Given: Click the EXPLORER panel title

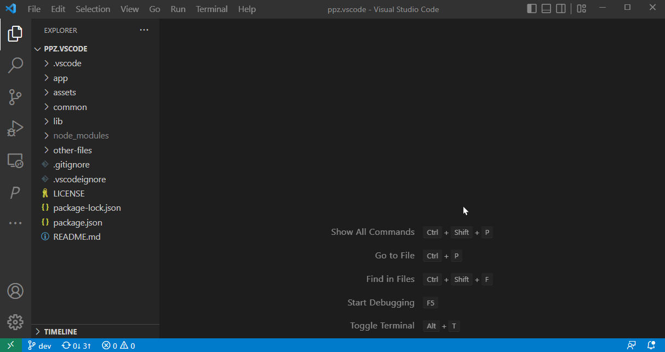Looking at the screenshot, I should pos(61,30).
